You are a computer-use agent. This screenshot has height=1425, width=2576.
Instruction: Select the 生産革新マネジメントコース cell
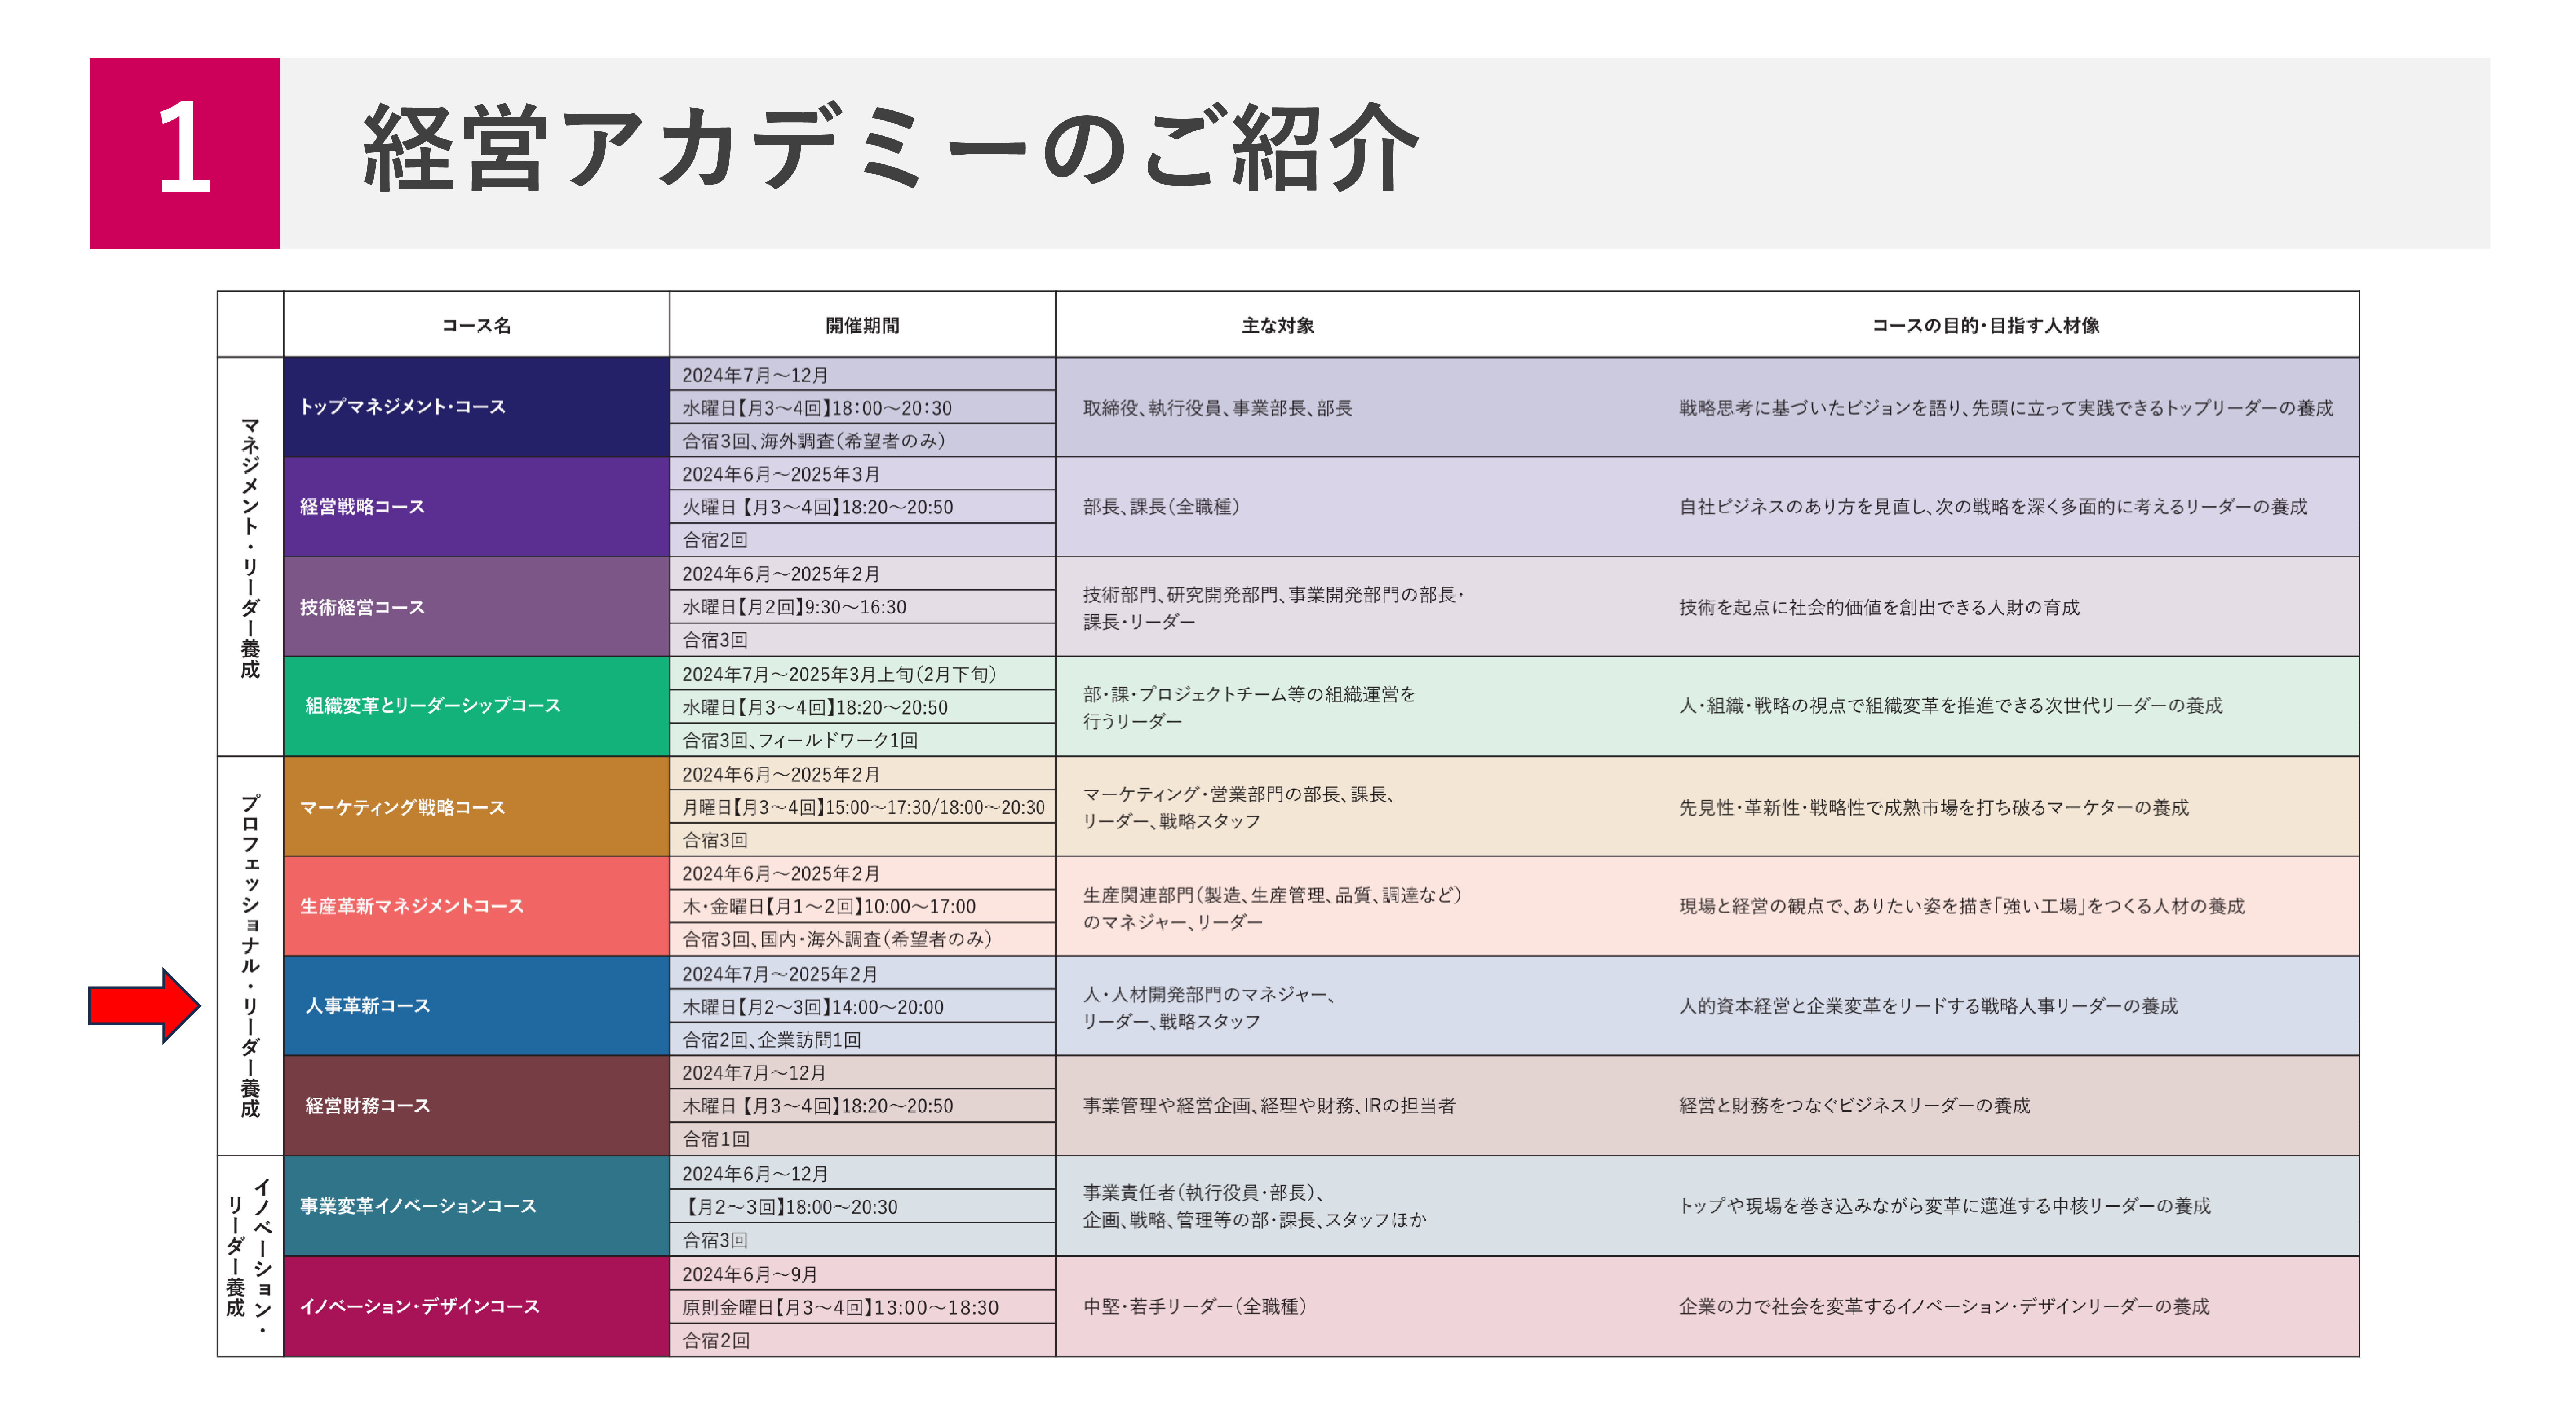(x=476, y=906)
